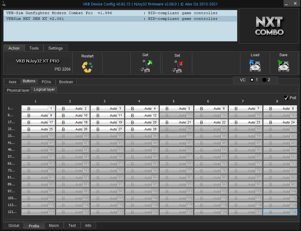Click the Set joystick icon
The width and height of the screenshot is (301, 231).
coord(177,66)
